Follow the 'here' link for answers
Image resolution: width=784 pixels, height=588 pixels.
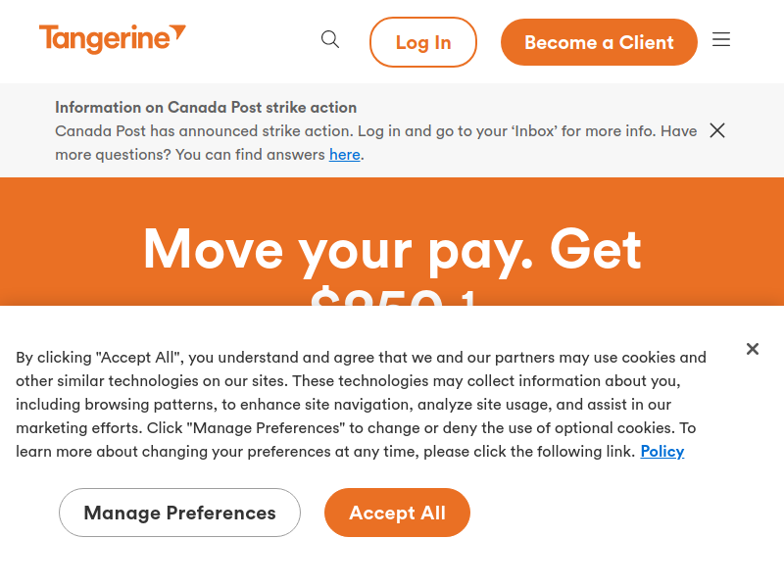point(345,155)
